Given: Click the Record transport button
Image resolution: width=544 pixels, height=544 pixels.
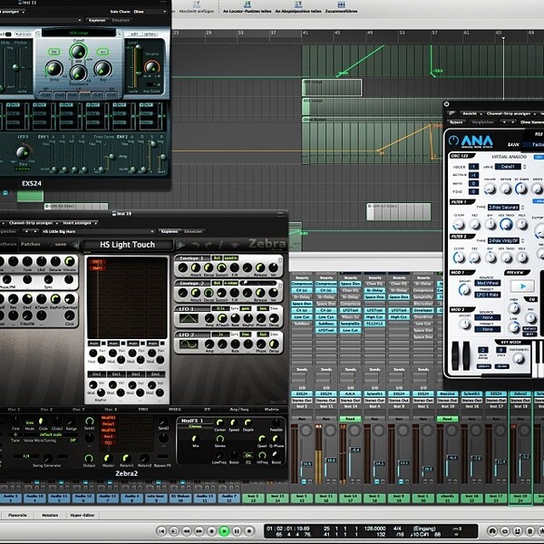Looking at the screenshot, I should (x=249, y=530).
